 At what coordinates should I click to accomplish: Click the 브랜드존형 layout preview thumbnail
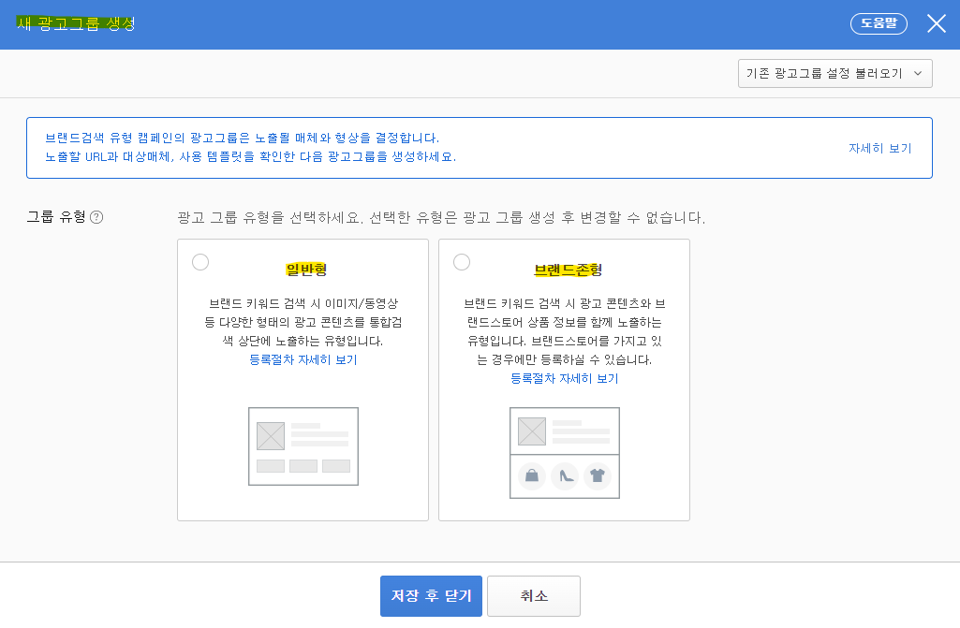pos(565,453)
